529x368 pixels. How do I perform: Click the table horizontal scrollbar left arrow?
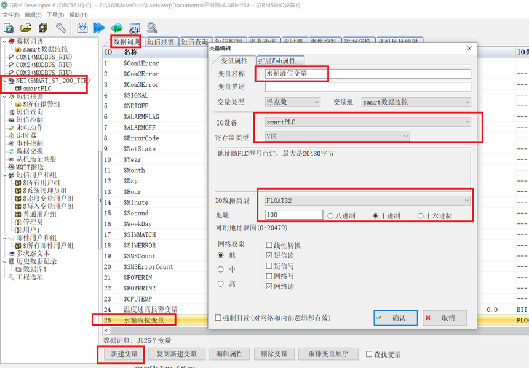coord(106,331)
